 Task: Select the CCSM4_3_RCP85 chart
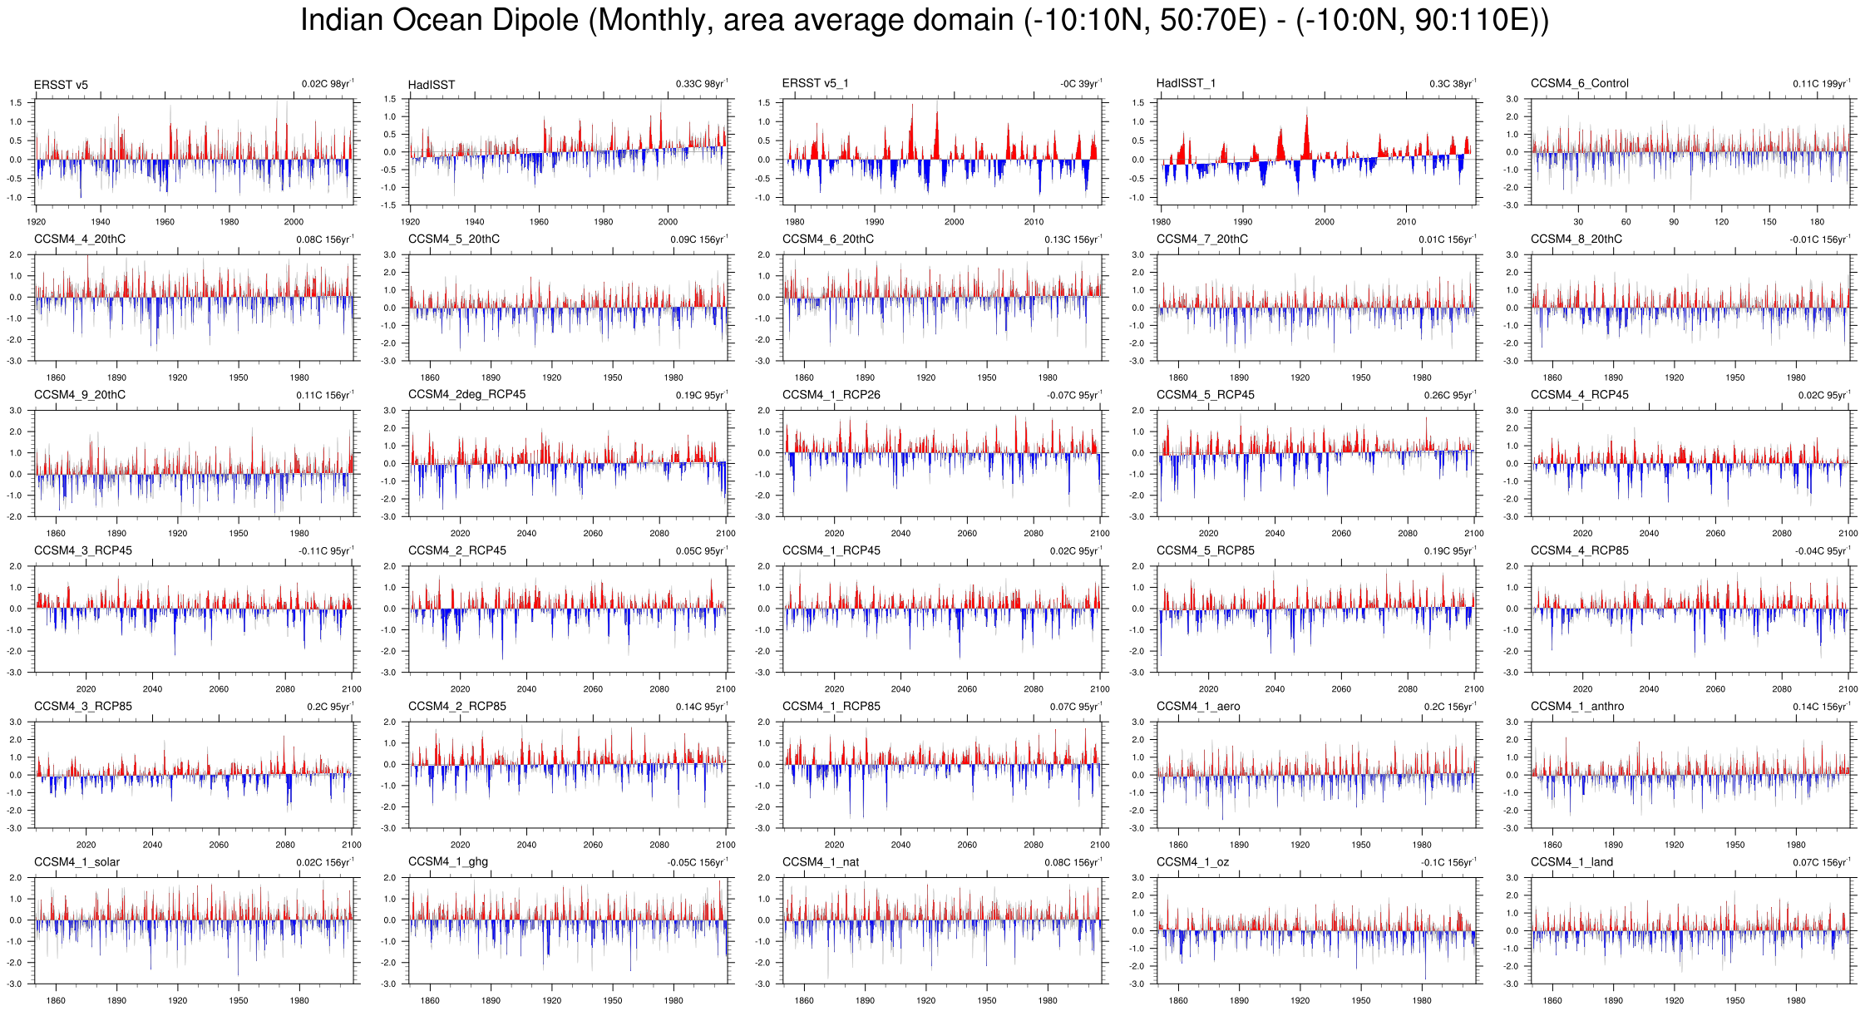(195, 774)
